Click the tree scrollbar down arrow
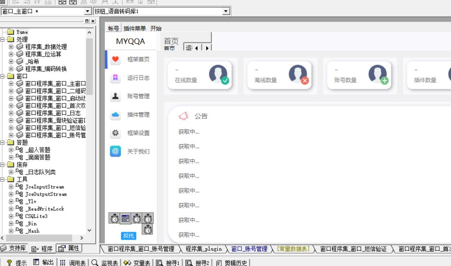Viewport: 451px width, 266px height. coord(89,231)
